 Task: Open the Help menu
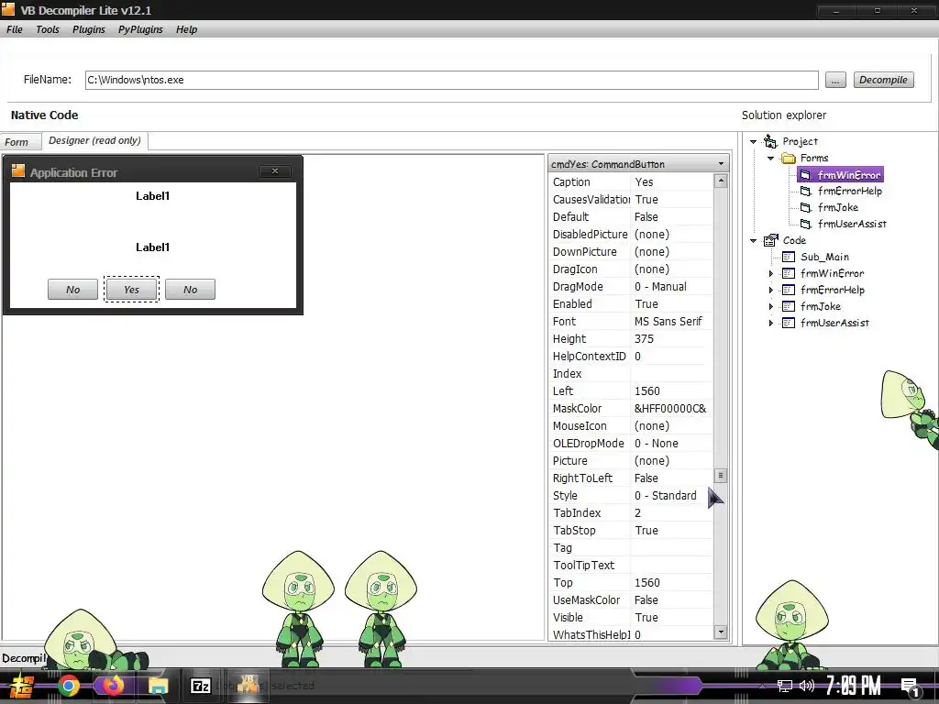186,29
